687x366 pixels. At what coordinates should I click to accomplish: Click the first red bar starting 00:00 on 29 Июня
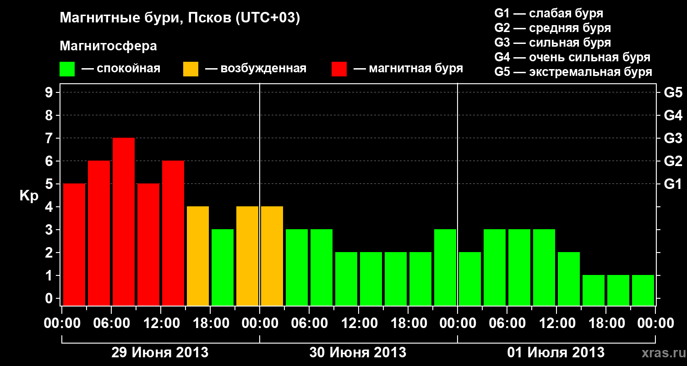tap(74, 244)
